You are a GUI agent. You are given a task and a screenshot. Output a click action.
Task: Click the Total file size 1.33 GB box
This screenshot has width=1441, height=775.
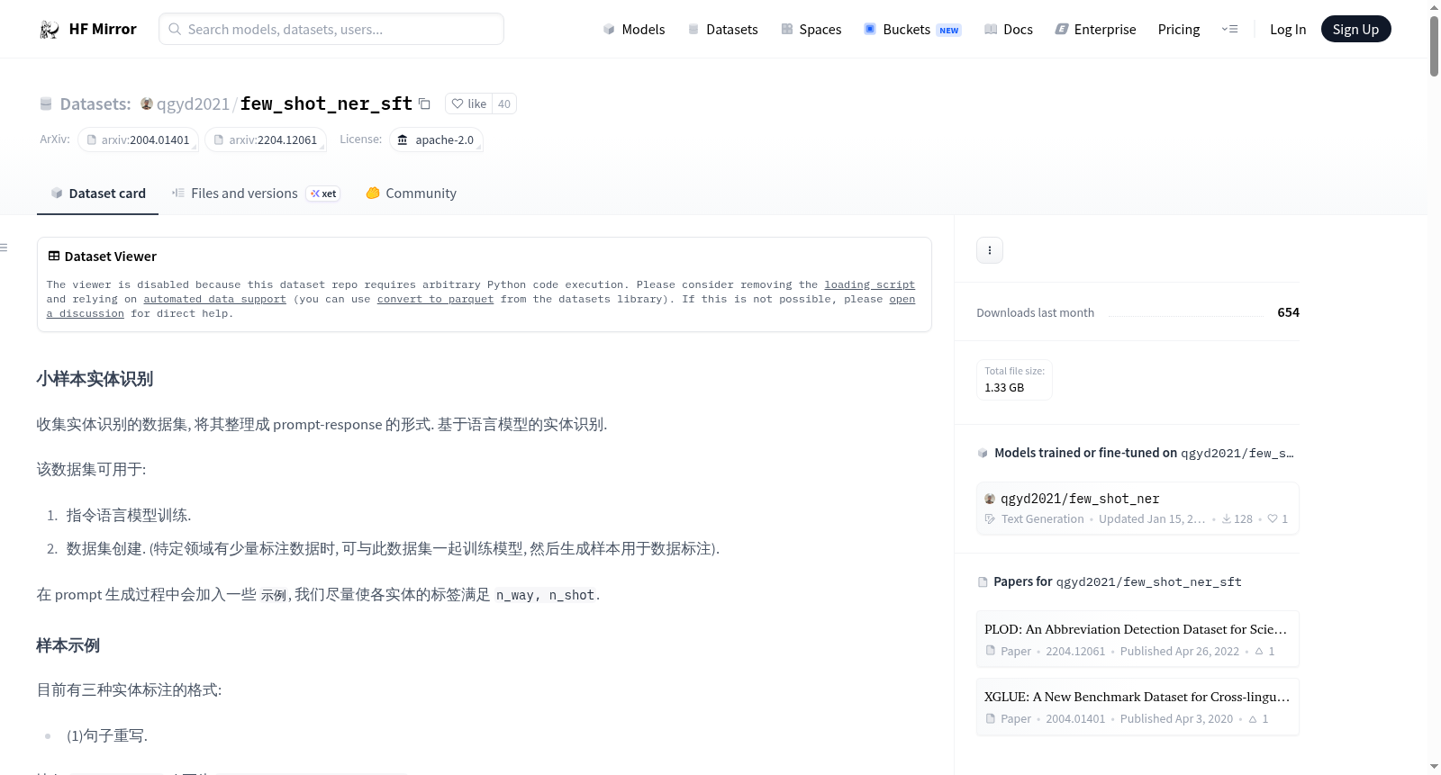point(1014,380)
